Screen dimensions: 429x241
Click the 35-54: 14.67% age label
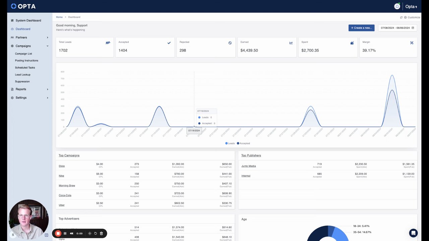pos(362,232)
